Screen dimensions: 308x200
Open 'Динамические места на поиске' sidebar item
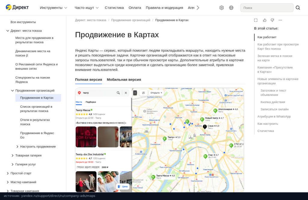[x=33, y=53]
